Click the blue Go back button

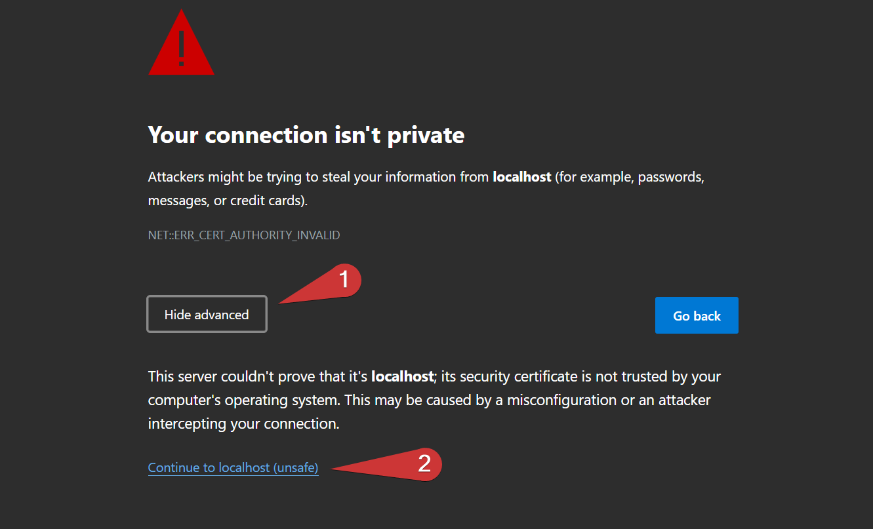click(697, 315)
